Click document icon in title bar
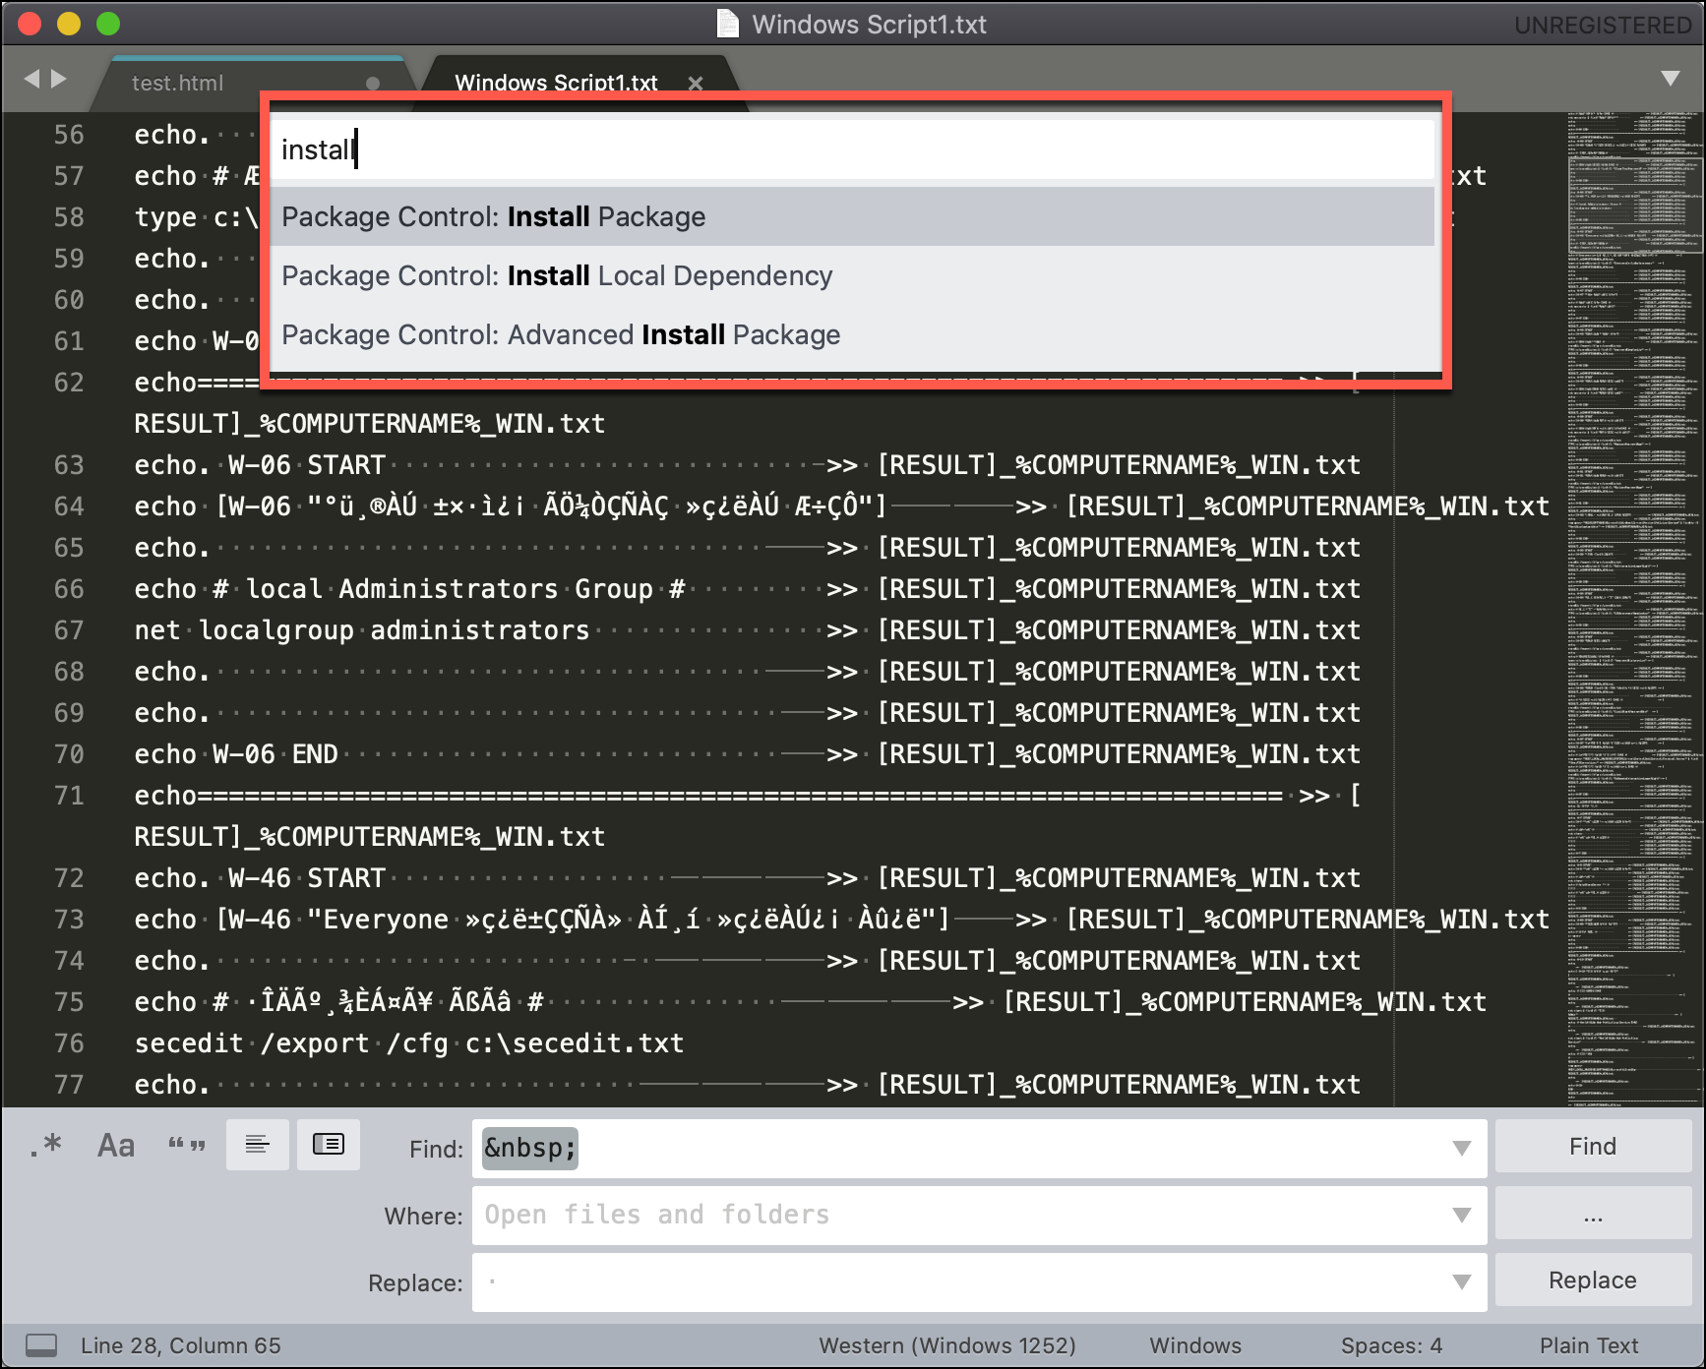 [728, 24]
